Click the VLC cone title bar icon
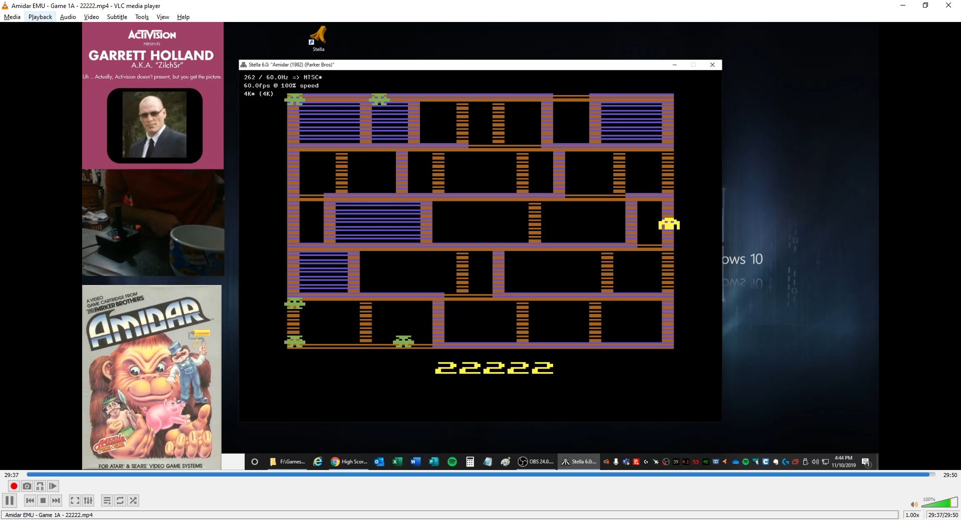The image size is (961, 520). [6, 5]
